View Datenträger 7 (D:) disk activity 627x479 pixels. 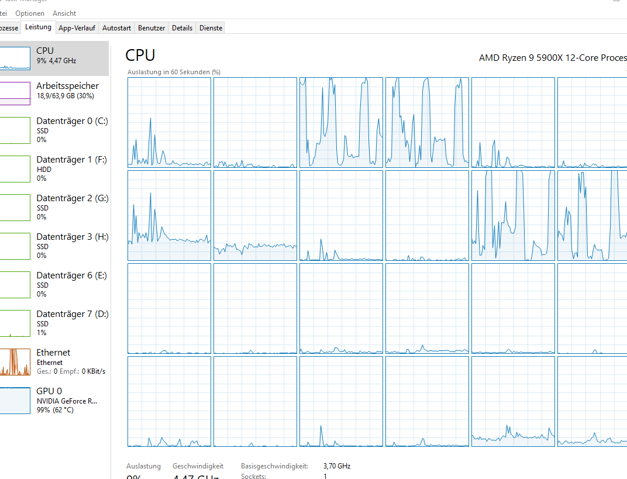[x=54, y=323]
